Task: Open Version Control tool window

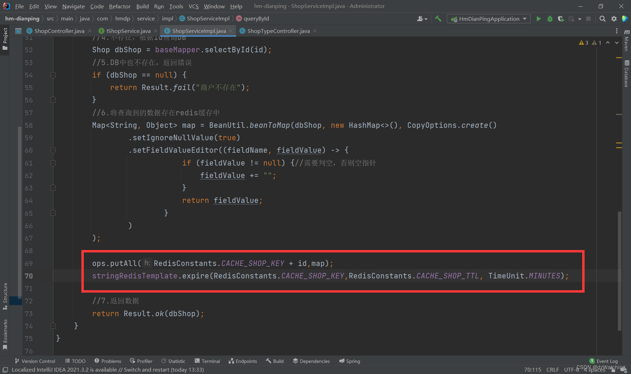Action: (x=35, y=361)
